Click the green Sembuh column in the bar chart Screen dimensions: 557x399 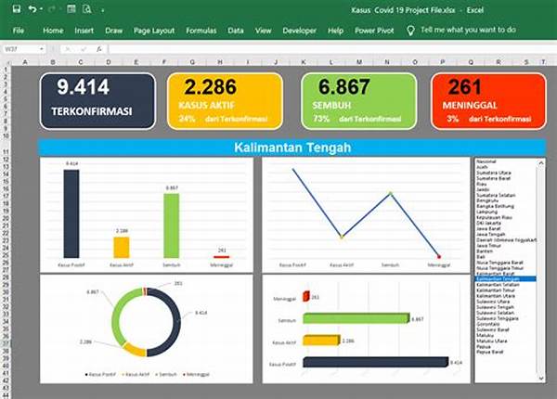click(171, 225)
